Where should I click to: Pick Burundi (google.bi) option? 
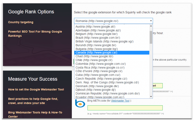[x=112, y=45]
